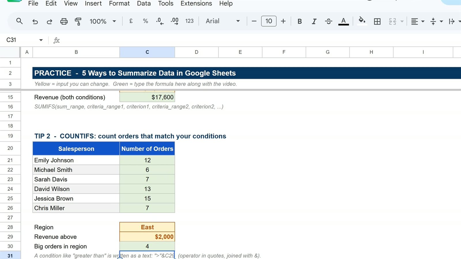Screen dimensions: 461x259
Task: Increase decimal places
Action: (x=175, y=21)
